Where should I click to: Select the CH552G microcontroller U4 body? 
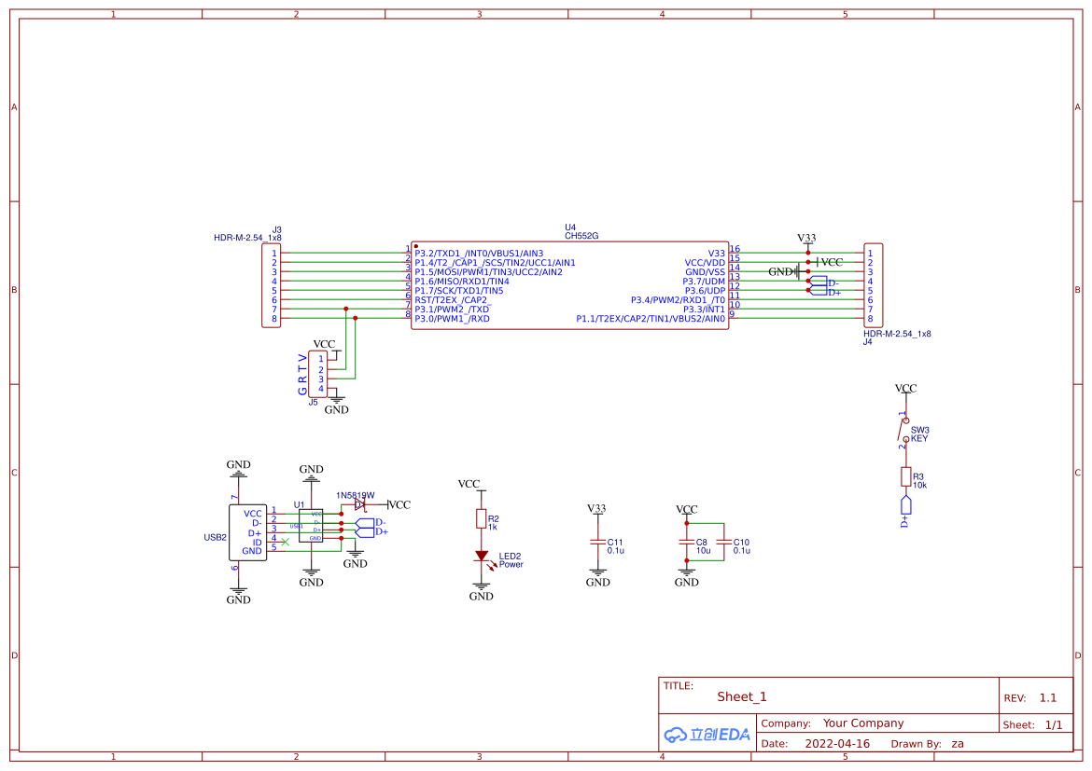(x=569, y=286)
